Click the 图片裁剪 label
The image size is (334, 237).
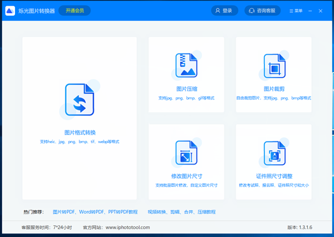(274, 89)
